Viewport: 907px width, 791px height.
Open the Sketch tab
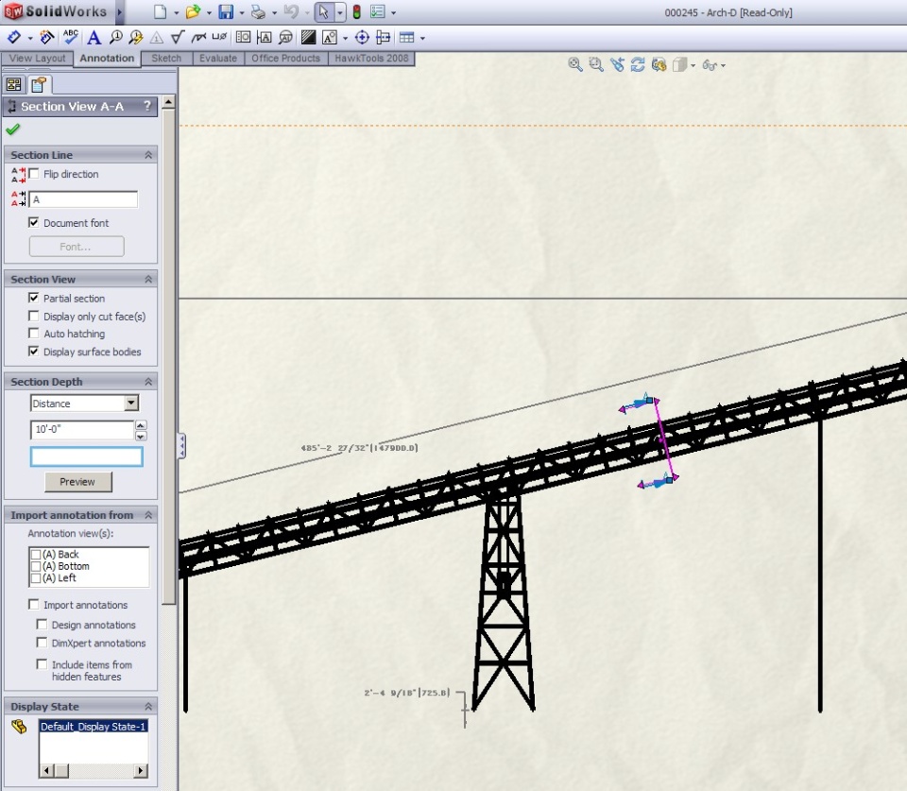(166, 59)
